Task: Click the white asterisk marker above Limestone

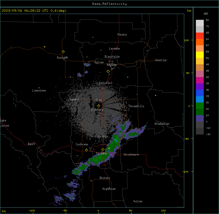Action: click(x=39, y=88)
